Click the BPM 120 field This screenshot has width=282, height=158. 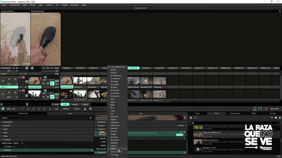coord(11,109)
